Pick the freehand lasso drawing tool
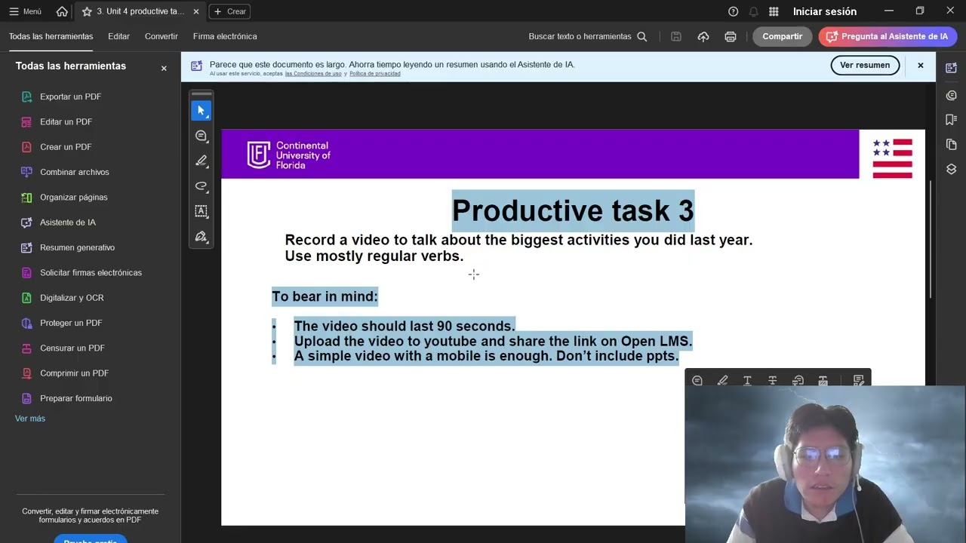 201,186
